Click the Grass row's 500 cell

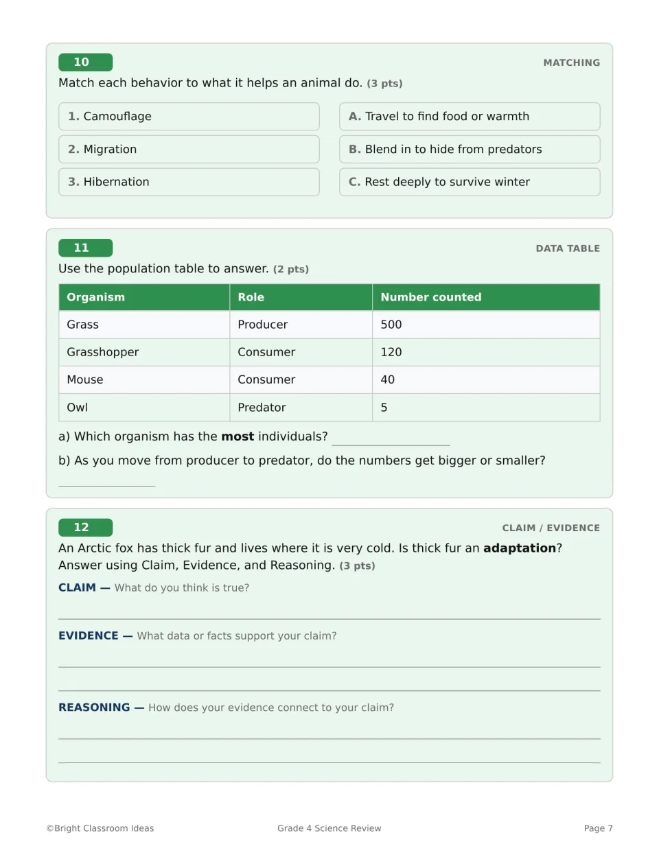point(486,325)
